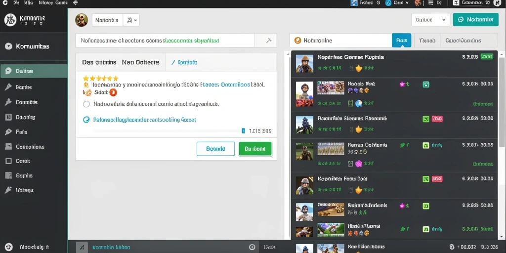Click the green status text under Rooois Tiat timestamp
Viewport: 506px width, 253px height.
(483, 104)
